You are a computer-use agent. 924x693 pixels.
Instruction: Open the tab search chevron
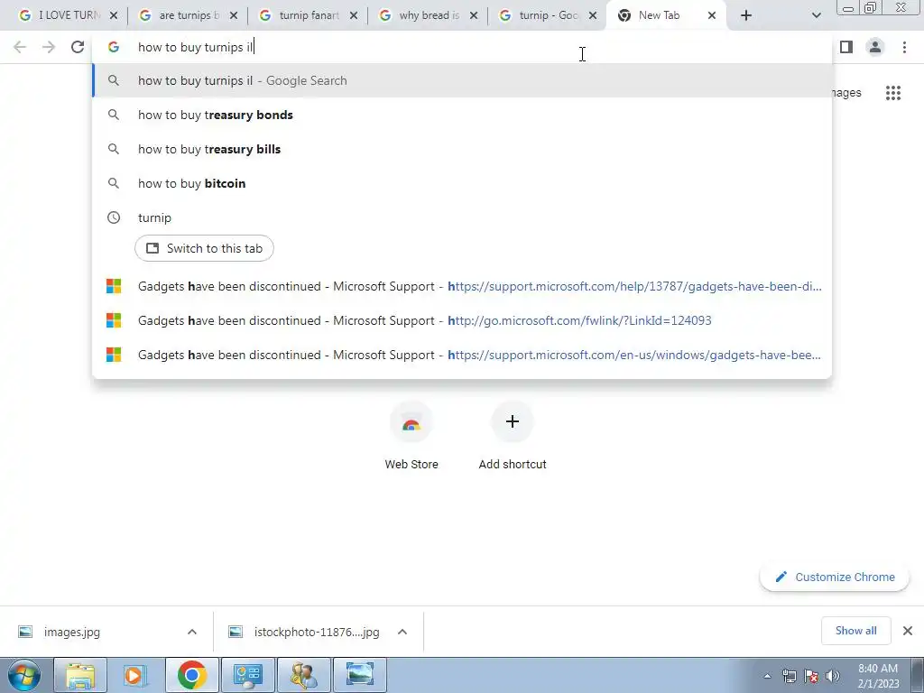pyautogui.click(x=816, y=15)
